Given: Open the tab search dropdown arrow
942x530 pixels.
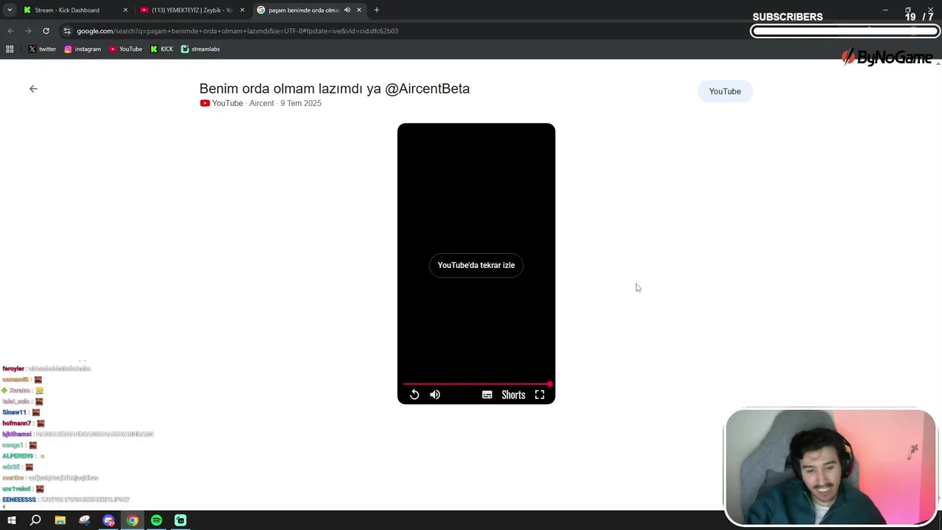Looking at the screenshot, I should pyautogui.click(x=10, y=10).
